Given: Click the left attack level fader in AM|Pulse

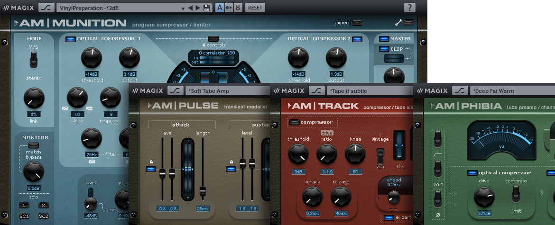Looking at the screenshot, I should [162, 173].
